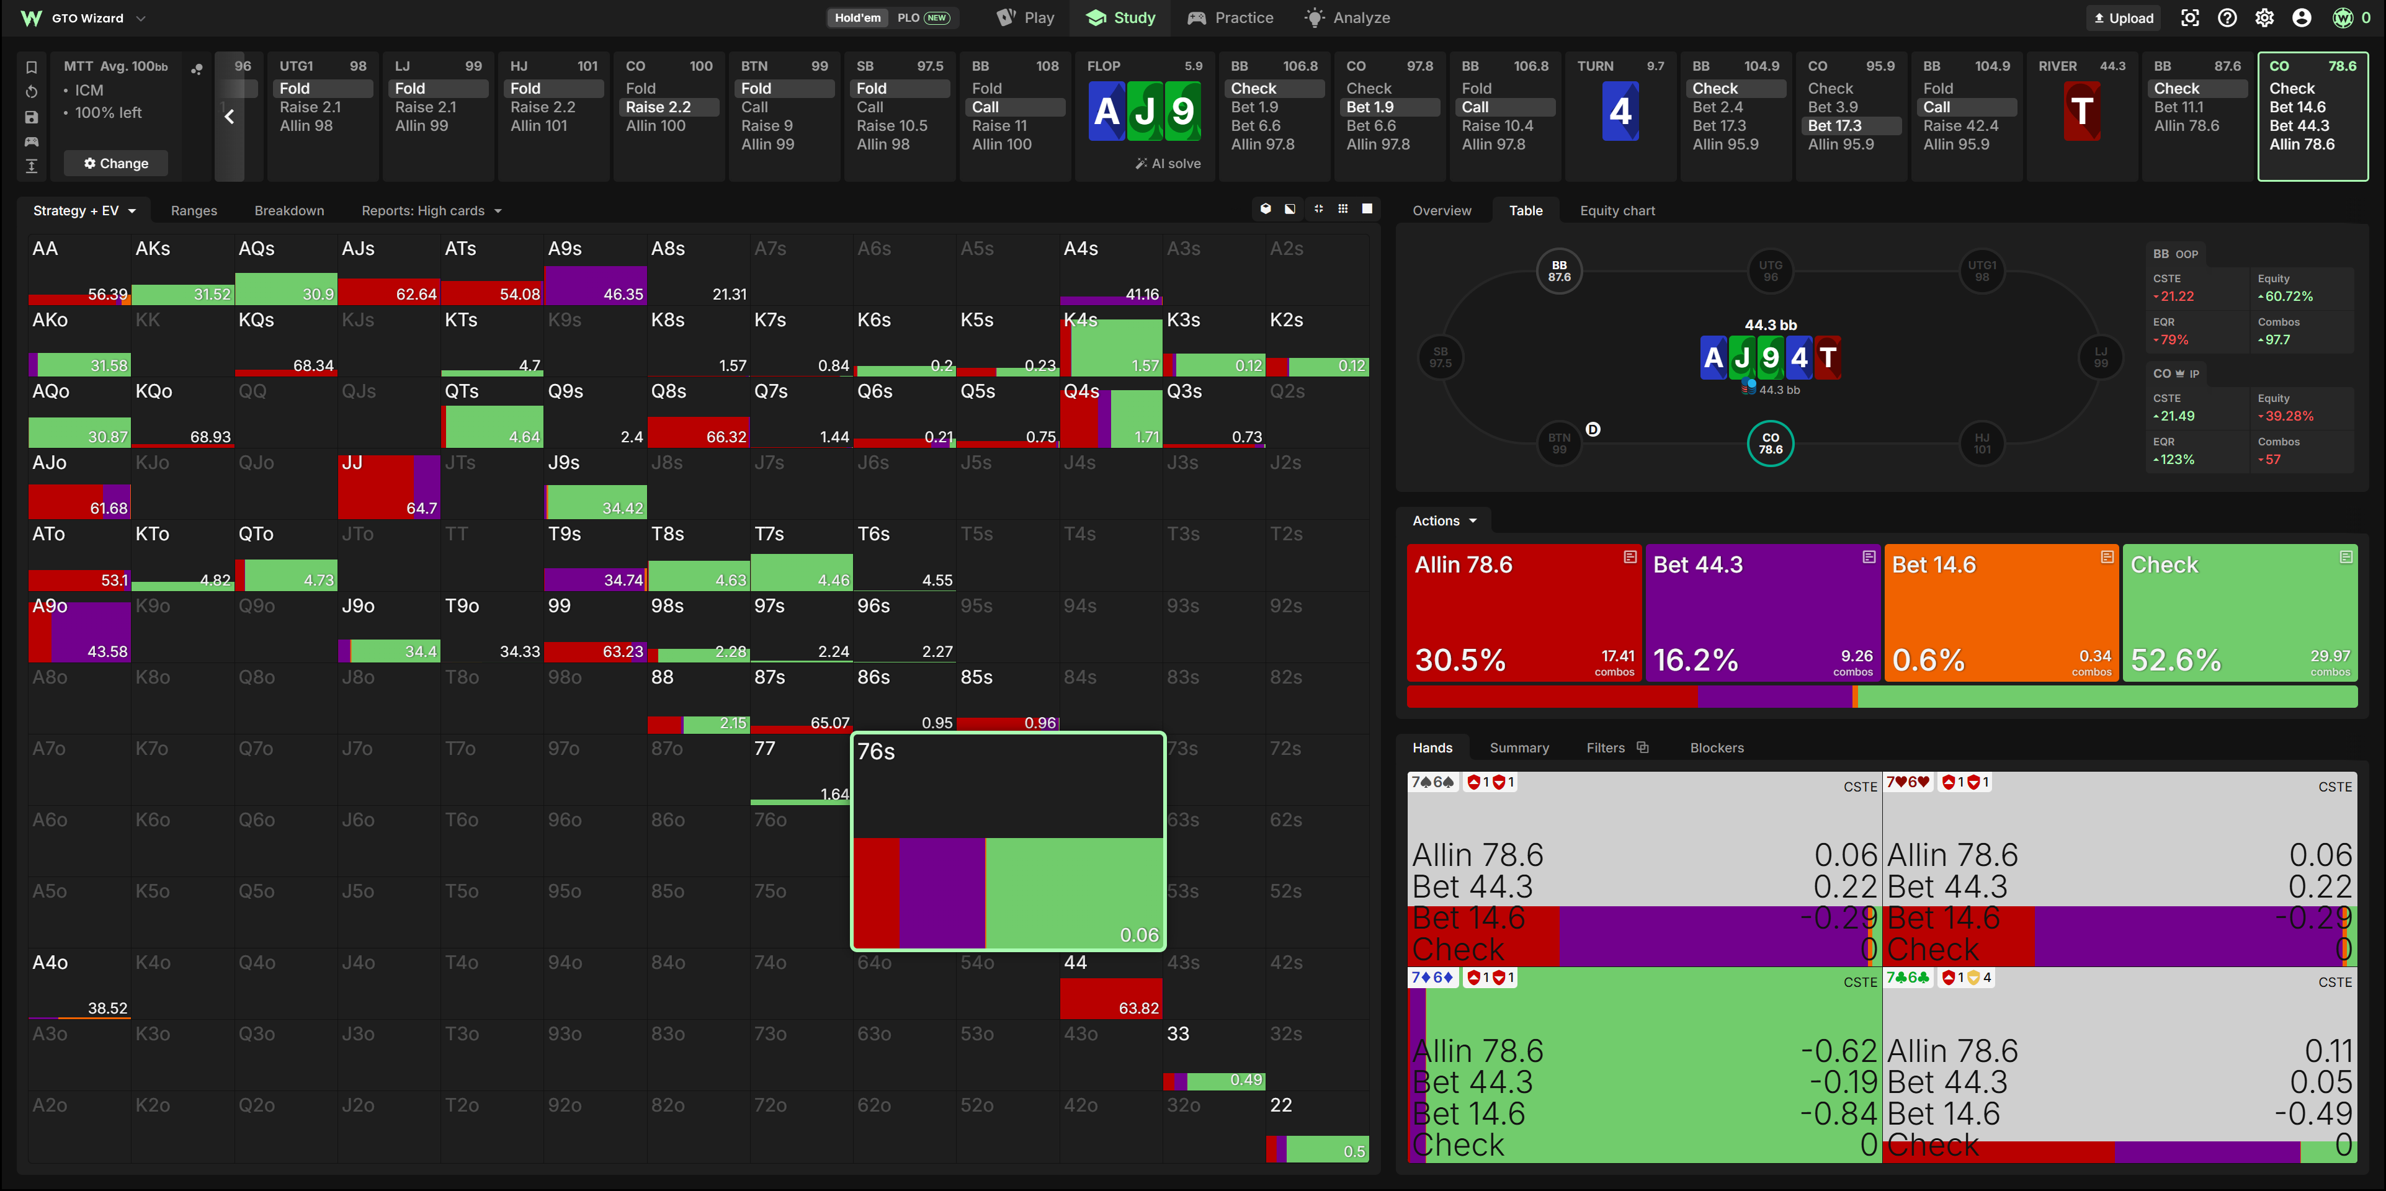This screenshot has width=2386, height=1191.
Task: Switch to the Ranges tab
Action: (x=194, y=210)
